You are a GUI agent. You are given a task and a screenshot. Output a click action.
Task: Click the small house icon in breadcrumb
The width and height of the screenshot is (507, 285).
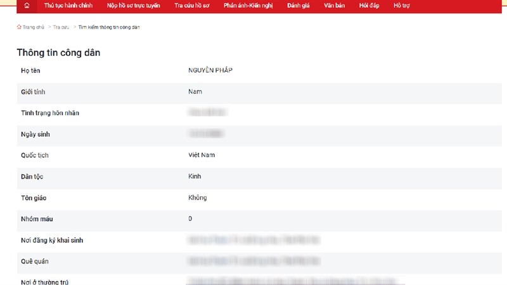click(x=19, y=27)
